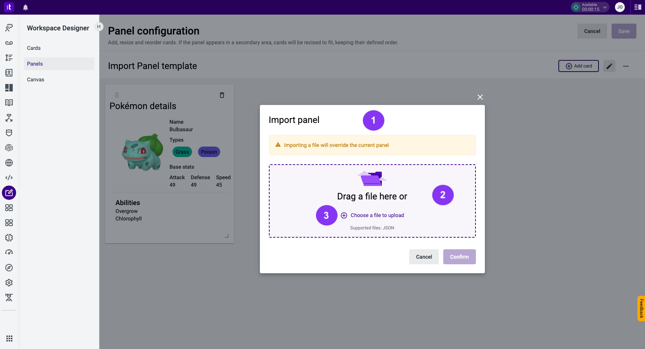Open the compass icon in sidebar

coord(9,268)
